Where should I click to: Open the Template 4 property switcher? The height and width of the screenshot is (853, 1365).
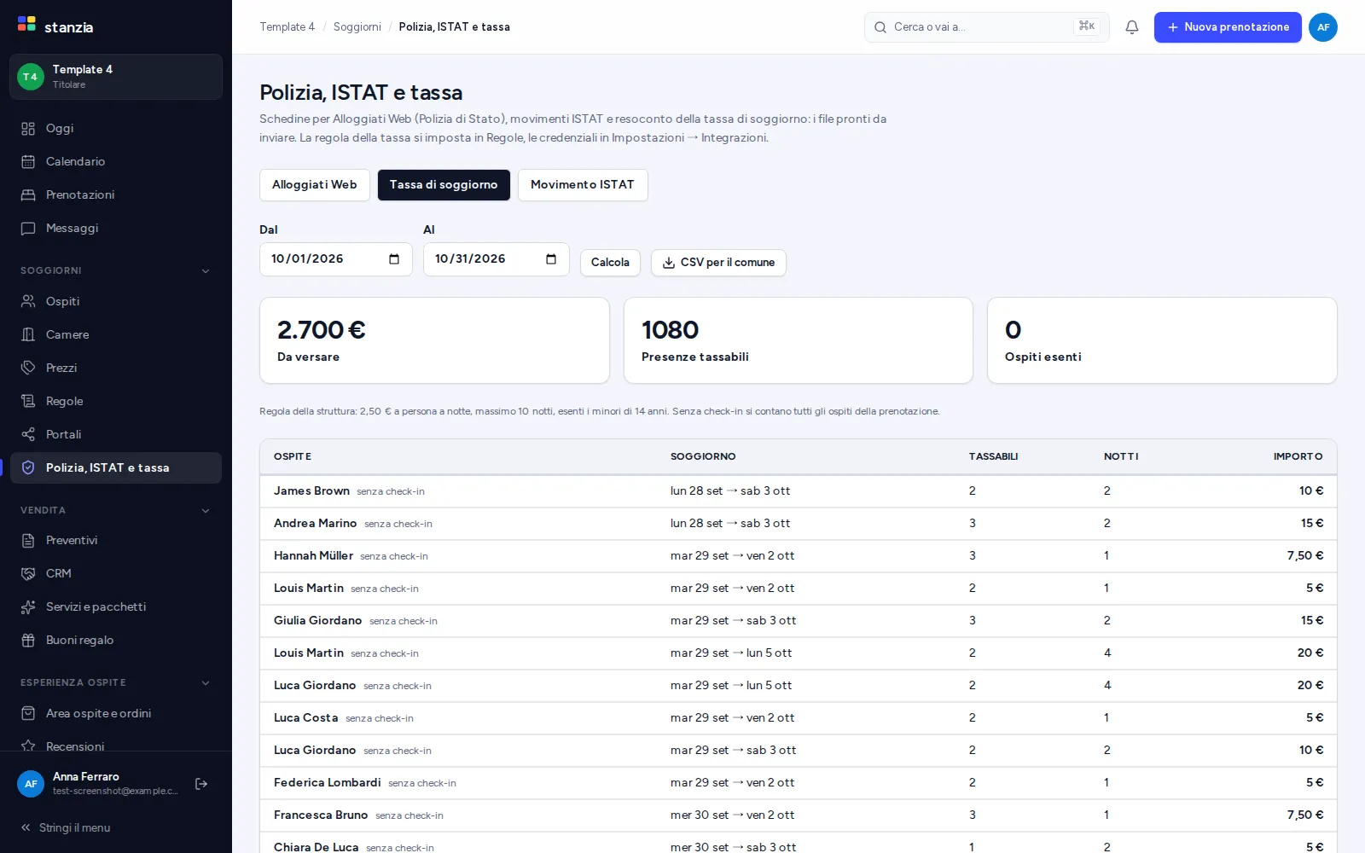click(x=116, y=77)
